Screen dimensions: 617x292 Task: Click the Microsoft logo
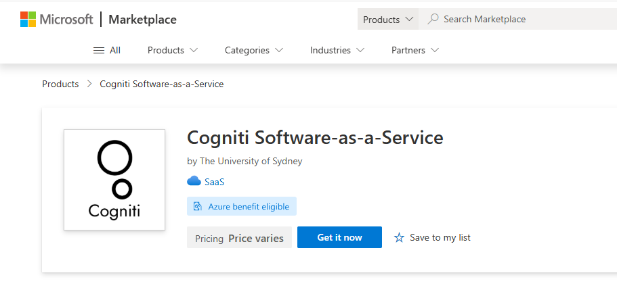pyautogui.click(x=56, y=19)
